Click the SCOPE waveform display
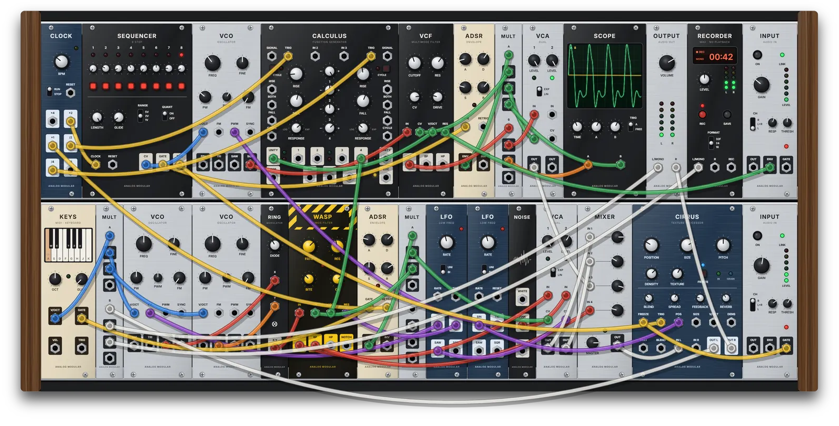The width and height of the screenshot is (839, 426). (605, 76)
